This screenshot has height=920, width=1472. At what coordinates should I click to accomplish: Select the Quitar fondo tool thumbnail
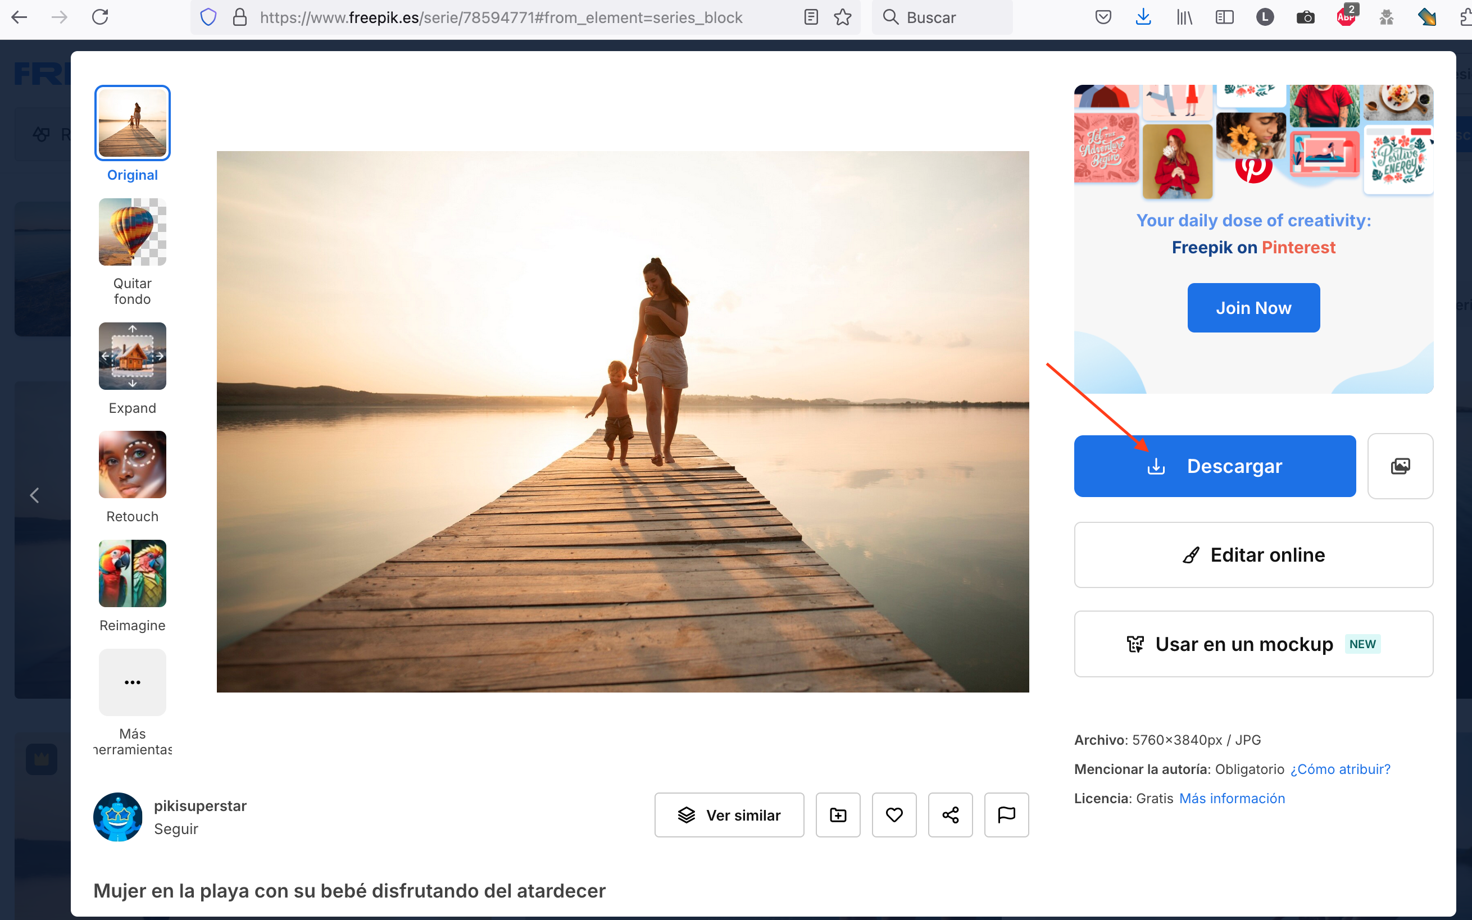click(132, 232)
